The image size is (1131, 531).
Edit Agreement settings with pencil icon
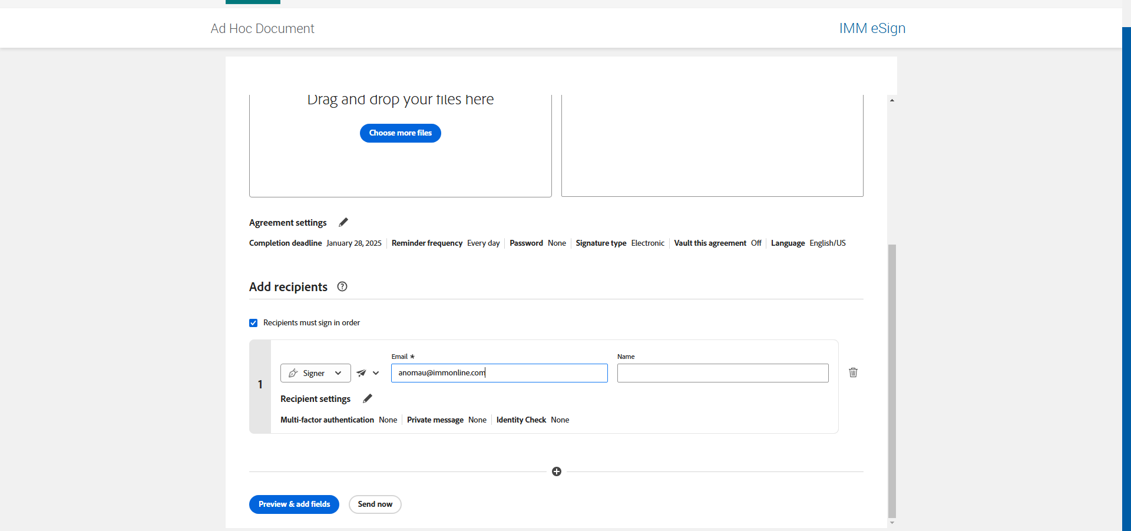pos(343,222)
